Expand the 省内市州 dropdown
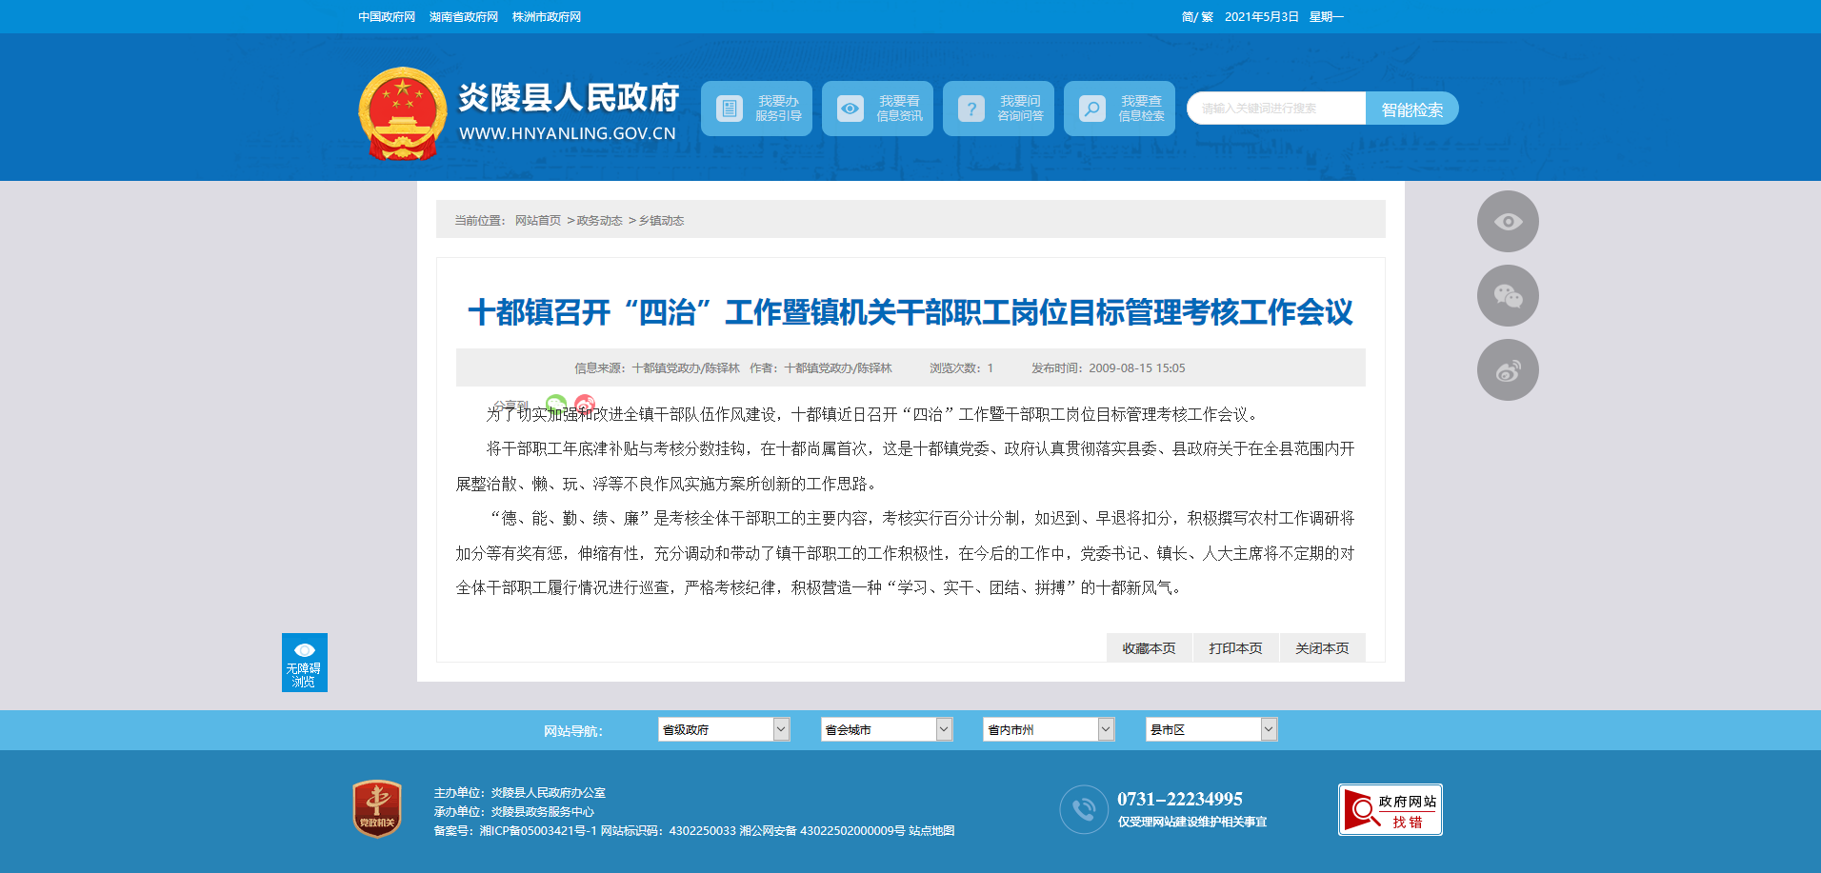Screen dimensions: 1821x873 (x=1049, y=730)
